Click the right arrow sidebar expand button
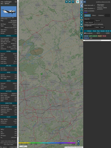This screenshot has width=111, height=148. (81, 2)
